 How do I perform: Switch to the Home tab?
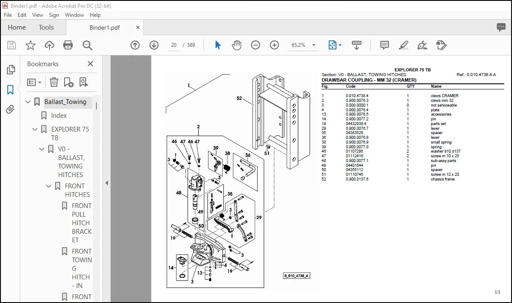(17, 28)
